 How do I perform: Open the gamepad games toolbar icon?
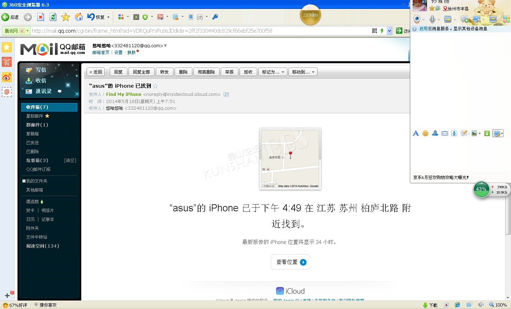tap(200, 17)
